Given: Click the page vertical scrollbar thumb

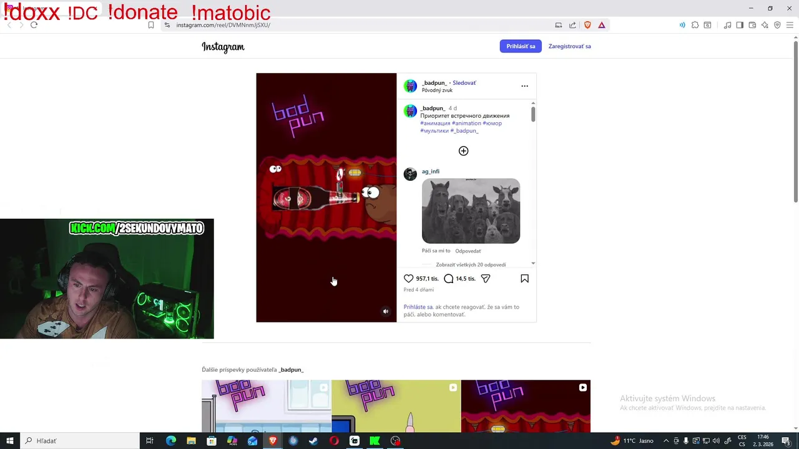Looking at the screenshot, I should point(795,122).
